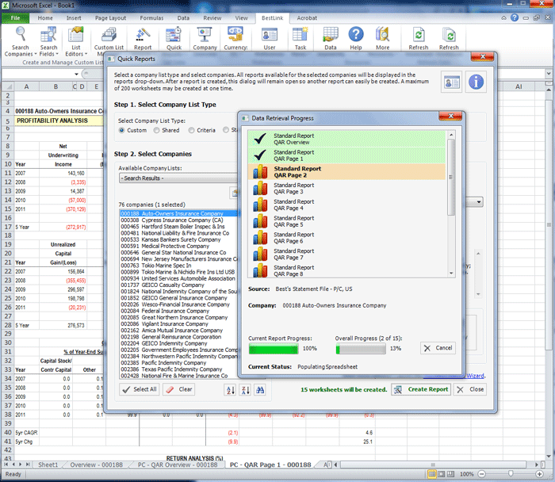Click the 100% zoom level in the status bar
The image size is (555, 482).
coord(466,474)
